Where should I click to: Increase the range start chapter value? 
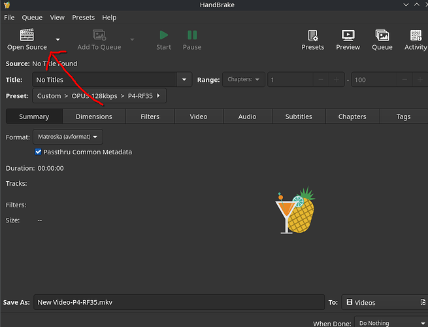point(337,80)
